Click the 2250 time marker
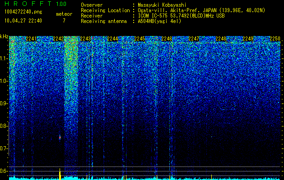284x180 pixels. [275, 39]
